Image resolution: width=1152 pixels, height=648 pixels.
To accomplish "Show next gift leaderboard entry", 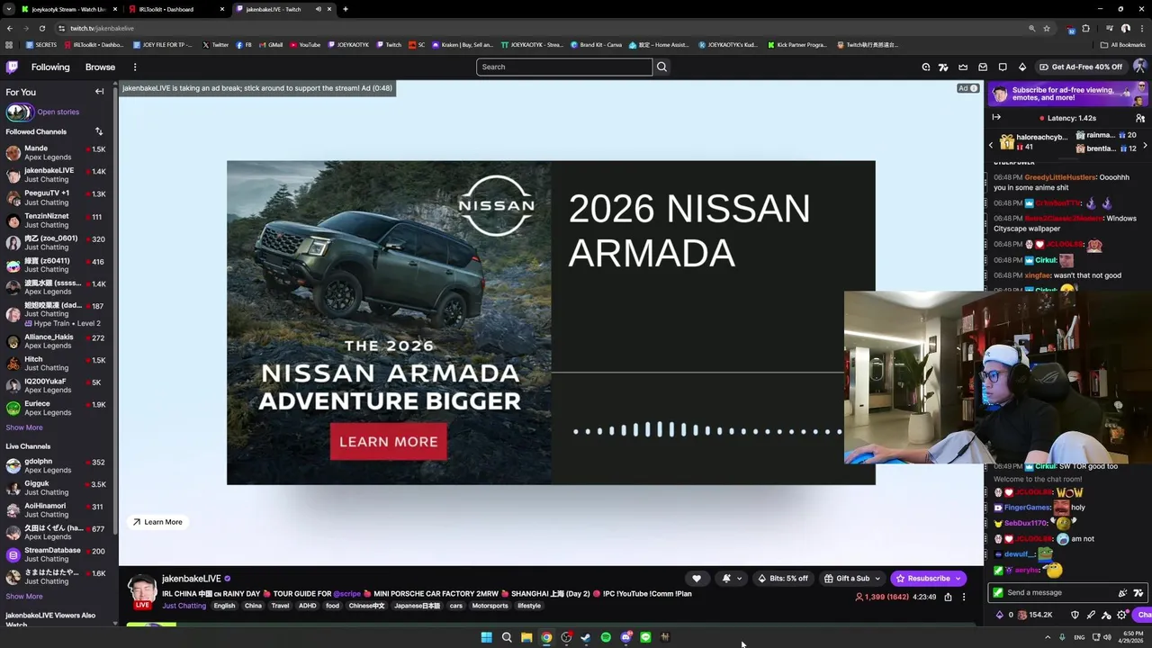I will point(1145,145).
